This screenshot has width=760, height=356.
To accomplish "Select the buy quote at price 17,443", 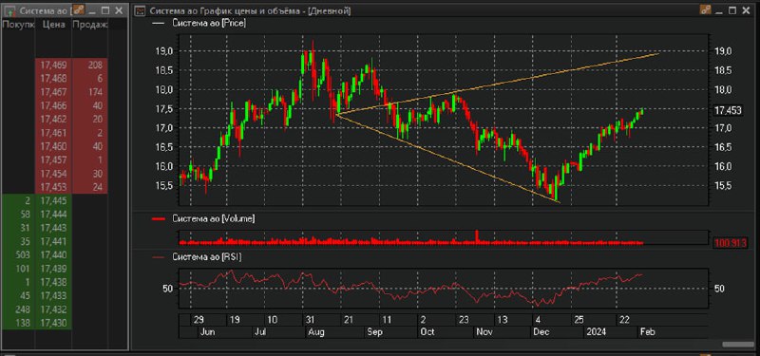I will [53, 228].
